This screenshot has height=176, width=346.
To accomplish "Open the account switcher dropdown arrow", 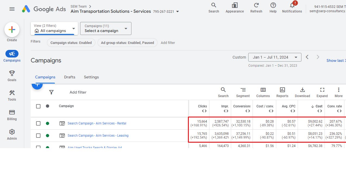I will (178, 12).
